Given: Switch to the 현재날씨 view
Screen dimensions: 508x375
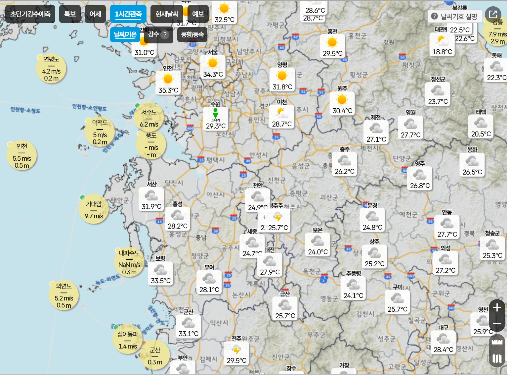Looking at the screenshot, I should [167, 14].
